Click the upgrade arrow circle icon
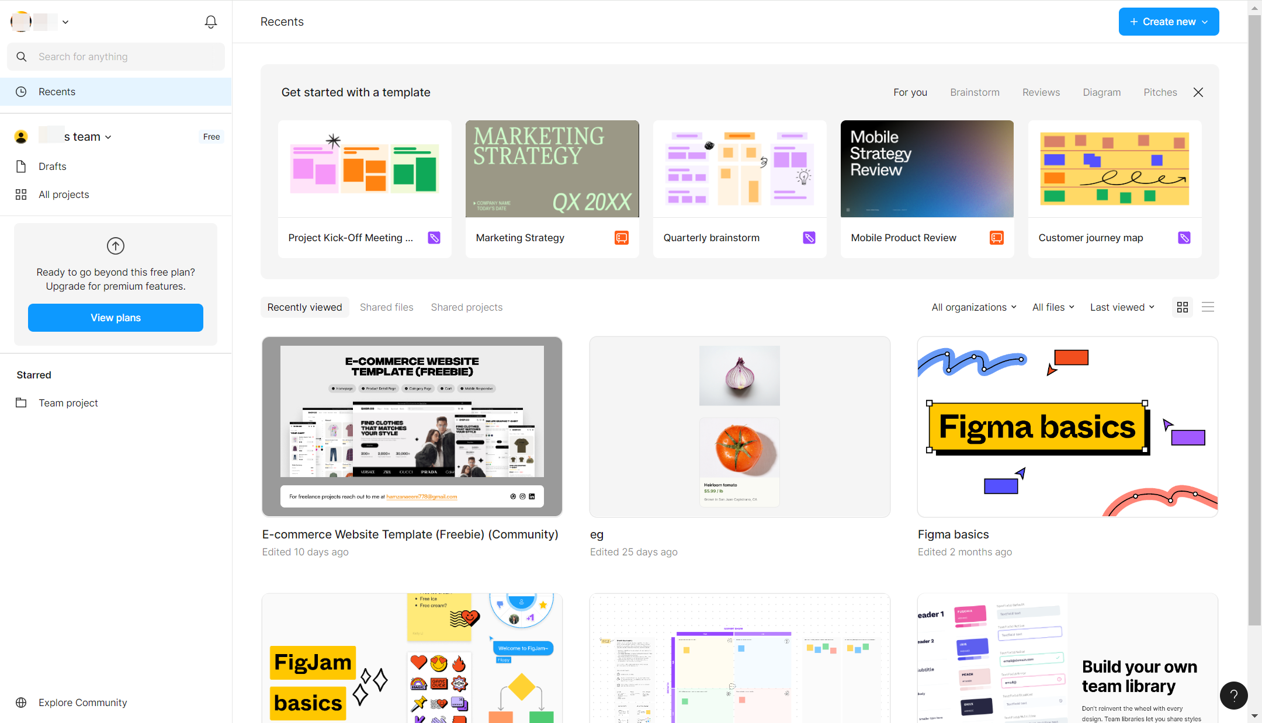This screenshot has height=723, width=1262. click(x=116, y=246)
